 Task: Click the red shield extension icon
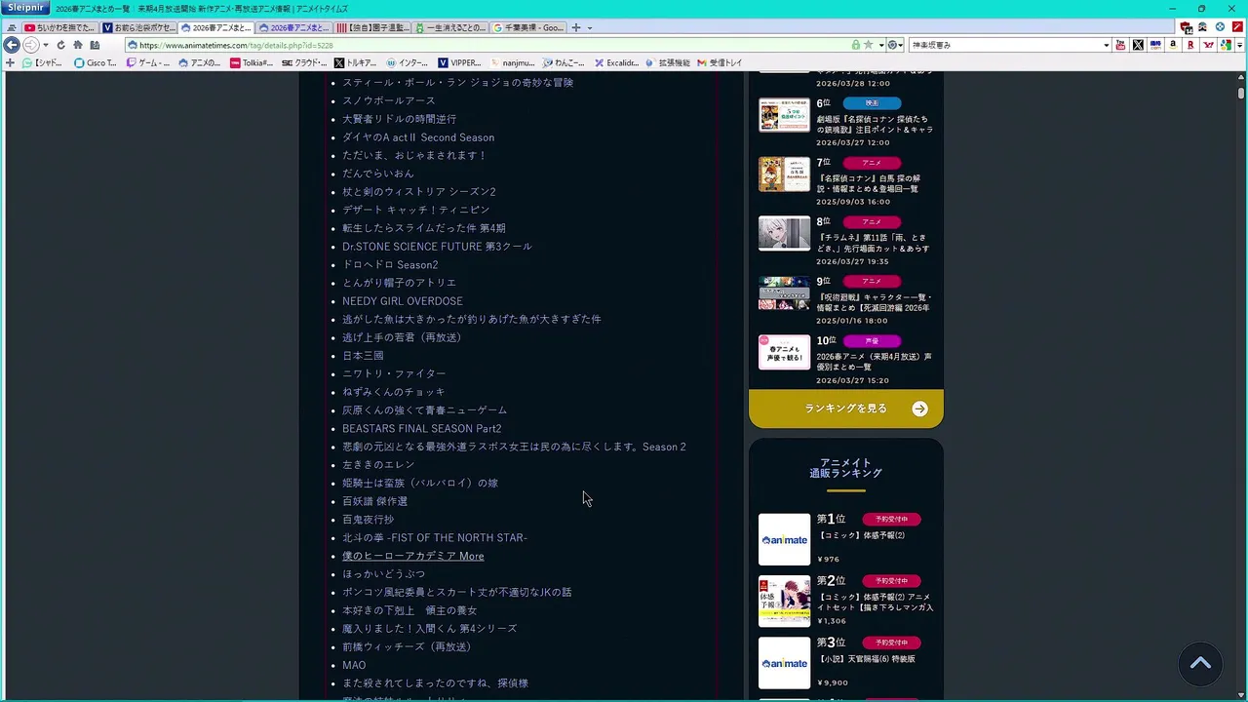[1186, 27]
